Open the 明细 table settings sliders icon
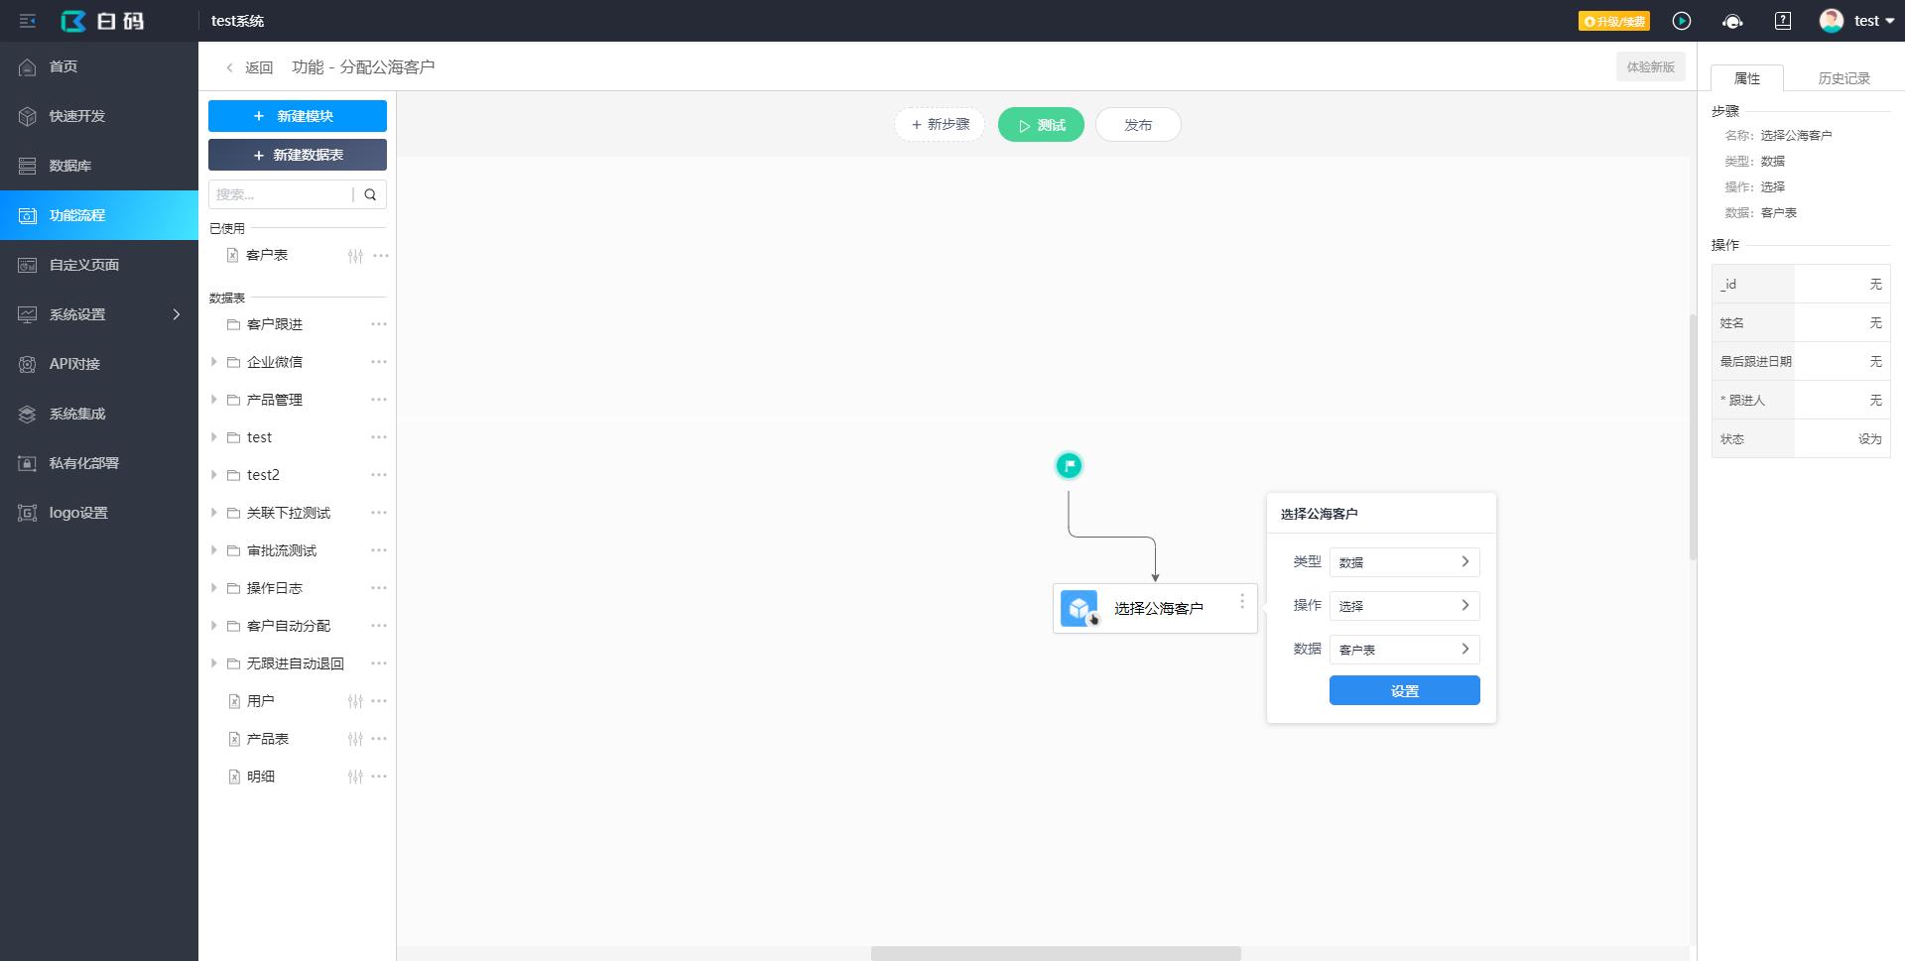Image resolution: width=1905 pixels, height=961 pixels. [x=355, y=777]
